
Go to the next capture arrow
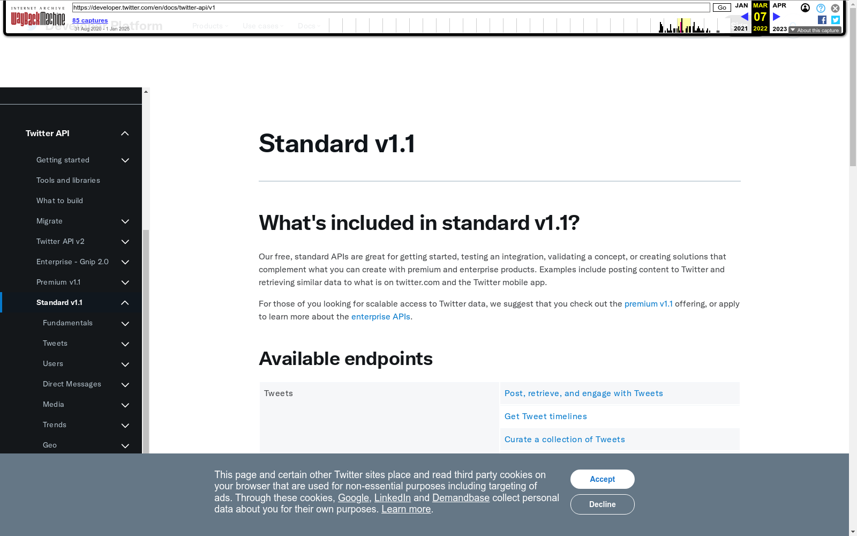(776, 17)
